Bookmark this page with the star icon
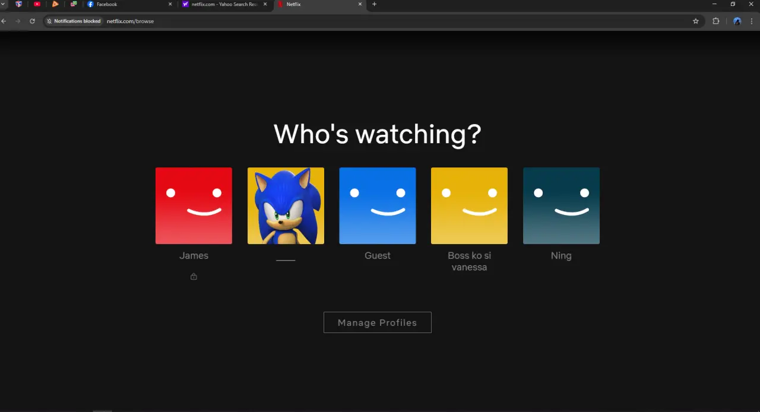 pos(696,21)
